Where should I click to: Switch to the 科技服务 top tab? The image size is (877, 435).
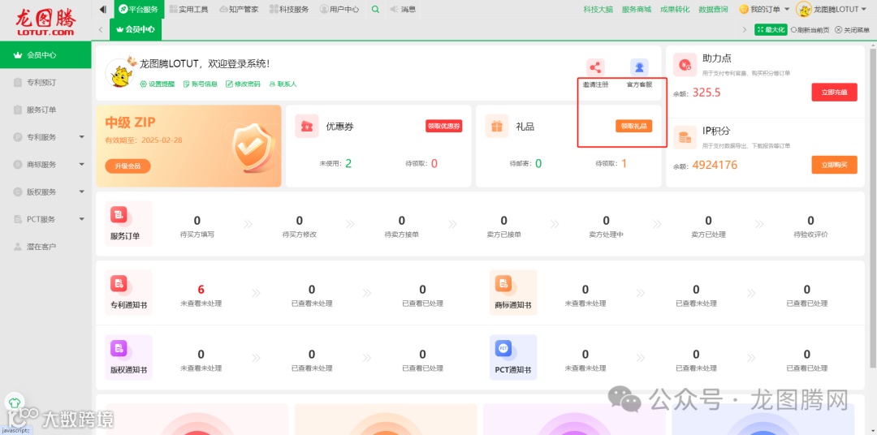pyautogui.click(x=289, y=9)
